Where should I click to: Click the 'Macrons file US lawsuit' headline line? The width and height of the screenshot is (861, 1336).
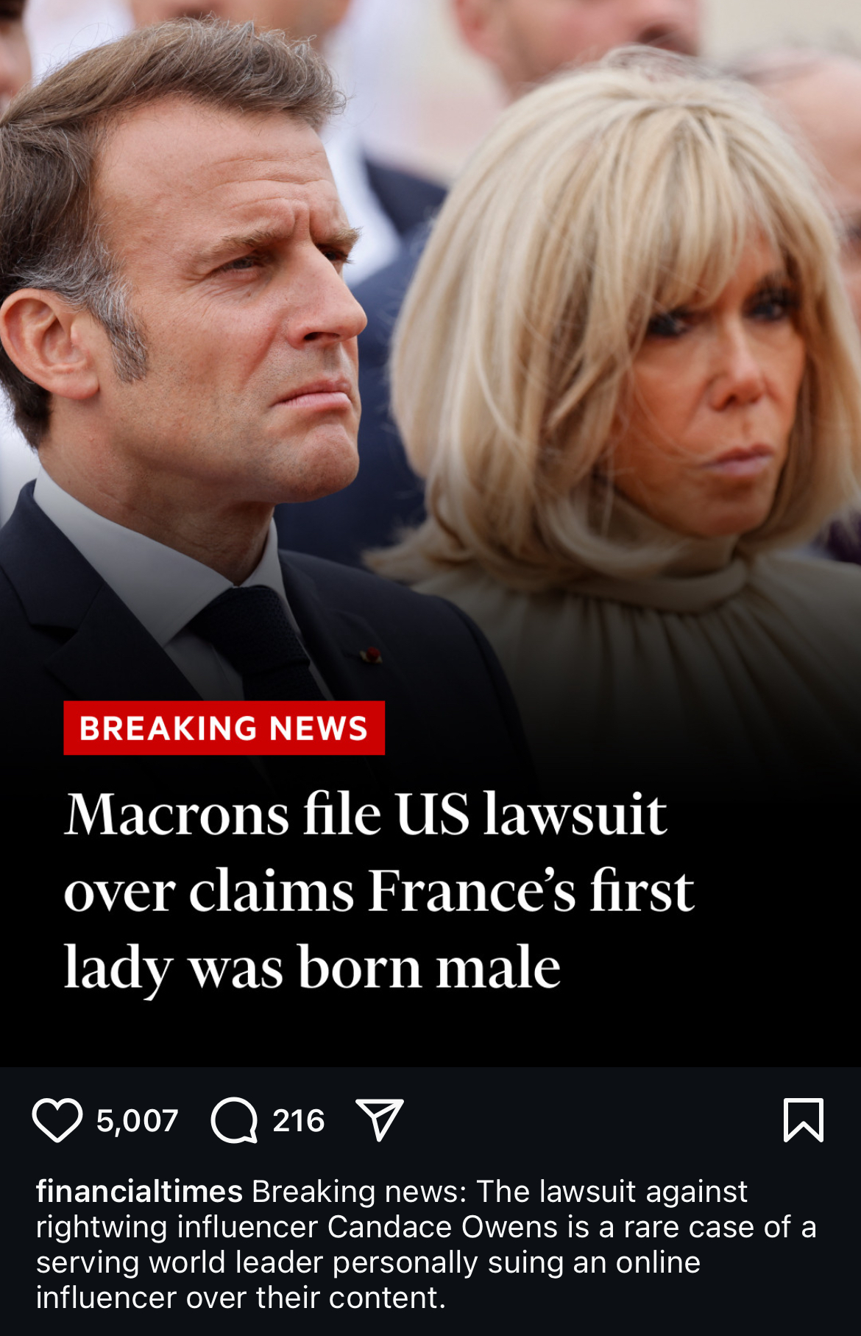click(366, 815)
